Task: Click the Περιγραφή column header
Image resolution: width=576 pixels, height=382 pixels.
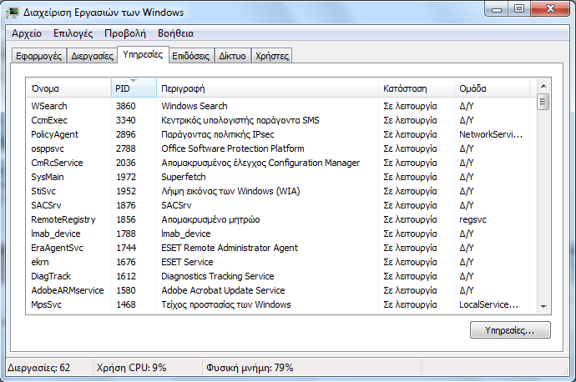Action: (x=267, y=88)
